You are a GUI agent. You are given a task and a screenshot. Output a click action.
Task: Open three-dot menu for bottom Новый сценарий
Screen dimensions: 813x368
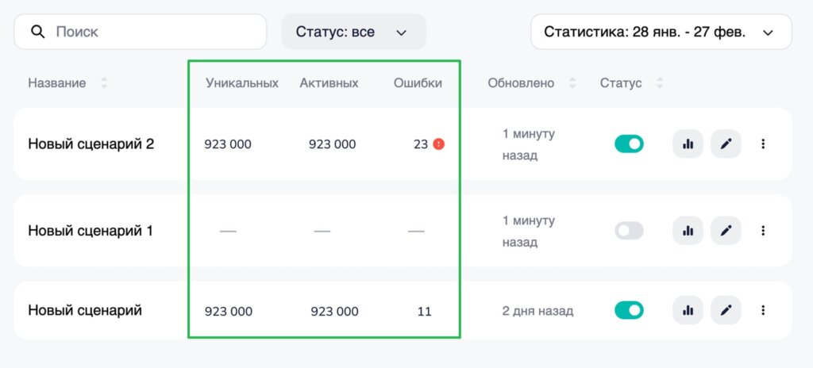point(763,310)
